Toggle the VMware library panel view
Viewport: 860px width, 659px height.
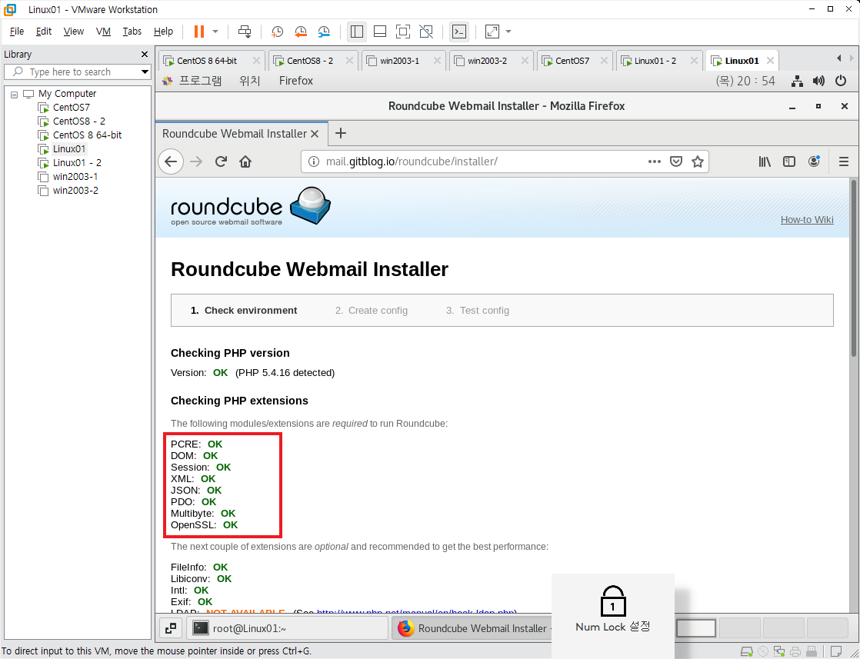coord(357,32)
